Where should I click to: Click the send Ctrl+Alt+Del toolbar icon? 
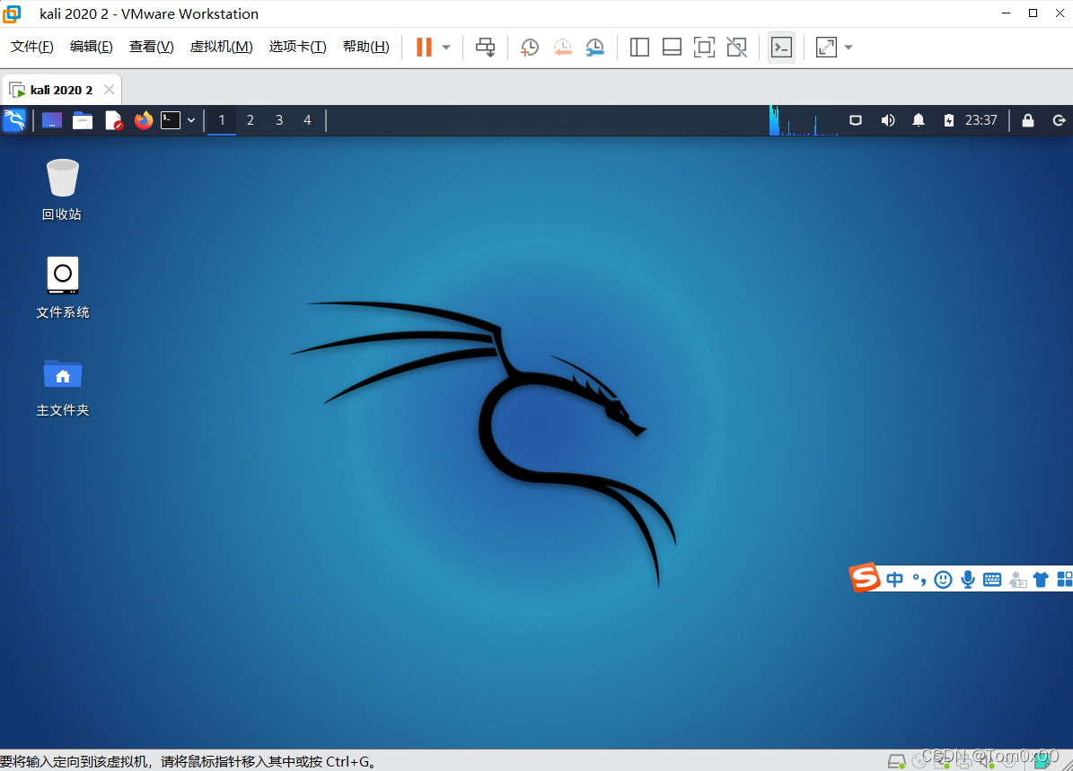(485, 48)
